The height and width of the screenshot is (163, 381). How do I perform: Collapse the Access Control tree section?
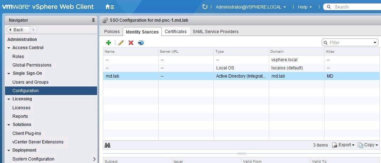click(9, 48)
